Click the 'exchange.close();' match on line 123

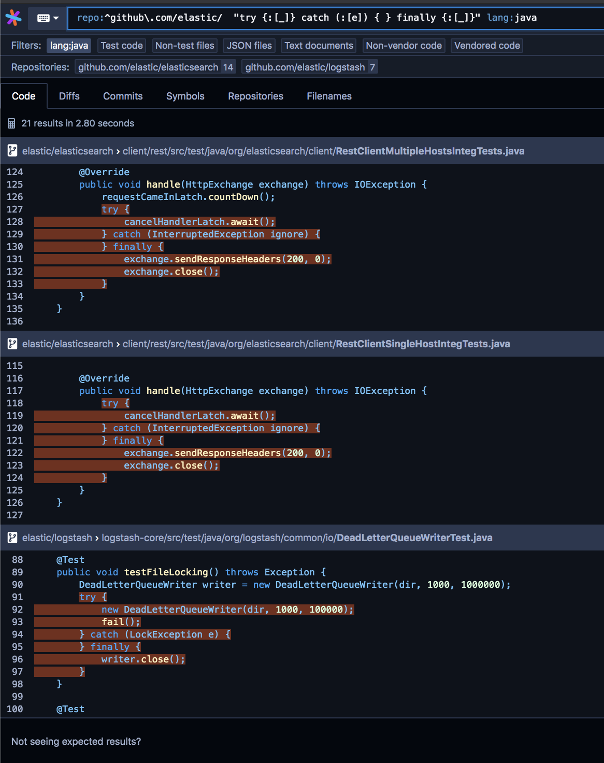[x=171, y=465]
